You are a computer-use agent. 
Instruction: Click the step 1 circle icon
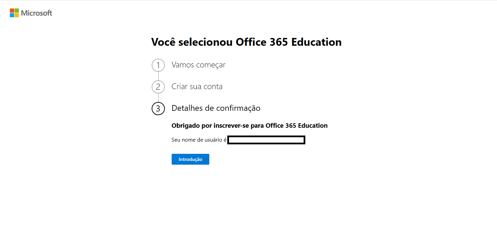click(158, 65)
